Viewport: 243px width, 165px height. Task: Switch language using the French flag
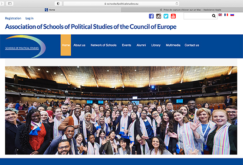pyautogui.click(x=226, y=15)
